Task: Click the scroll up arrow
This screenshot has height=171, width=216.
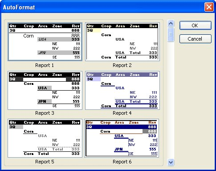Action: click(x=171, y=23)
